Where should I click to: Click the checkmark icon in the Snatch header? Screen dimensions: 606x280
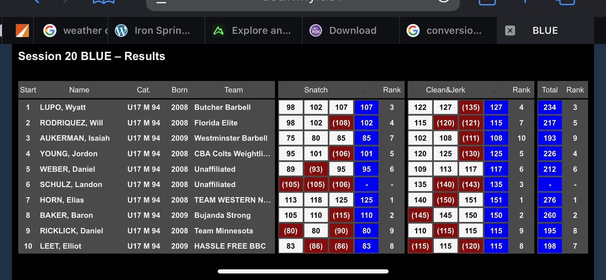pos(367,90)
